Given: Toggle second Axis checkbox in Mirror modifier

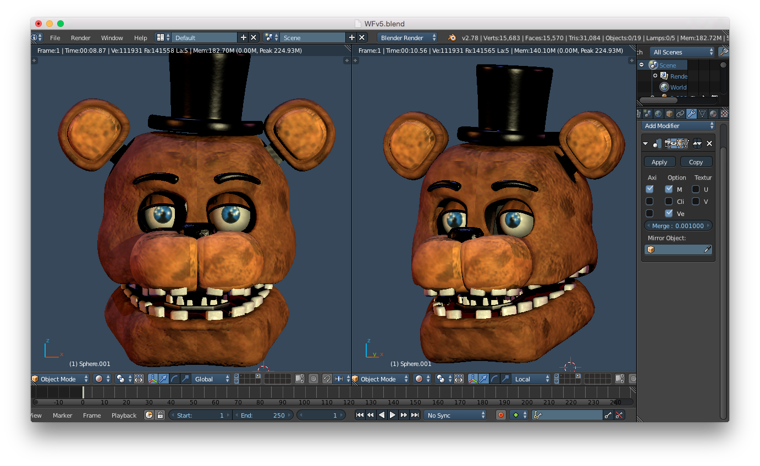Looking at the screenshot, I should (x=649, y=201).
